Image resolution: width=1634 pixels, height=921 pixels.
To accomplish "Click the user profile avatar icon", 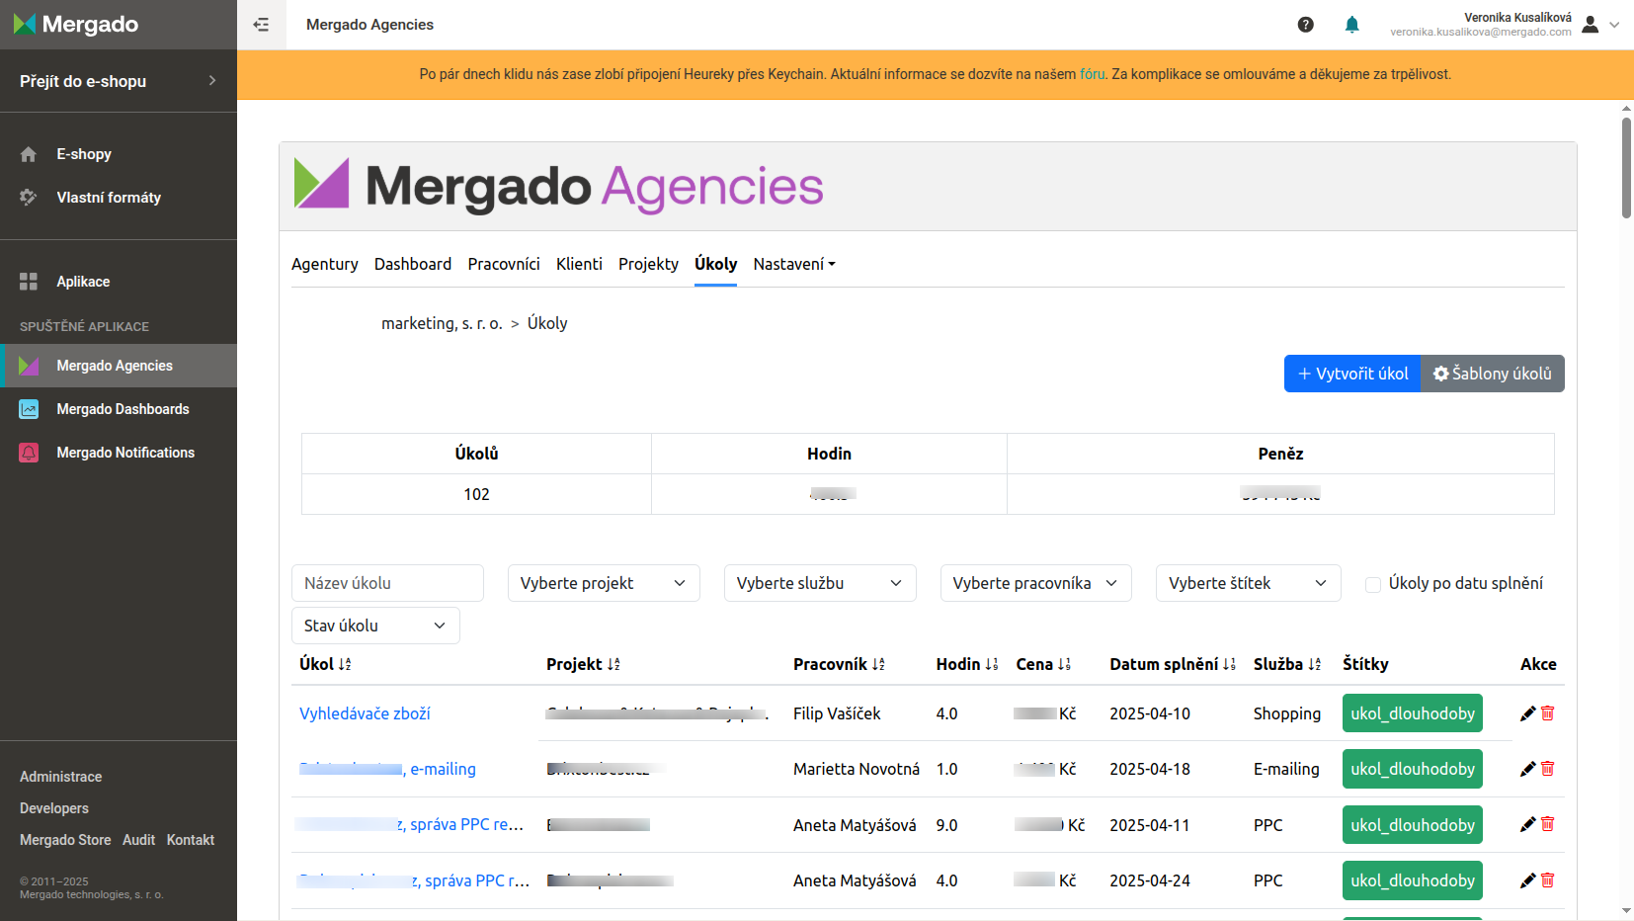I will tap(1590, 25).
